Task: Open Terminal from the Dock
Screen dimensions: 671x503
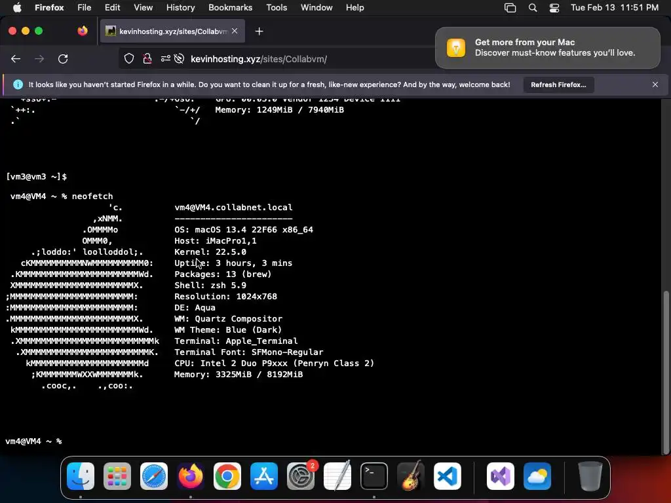Action: tap(374, 476)
